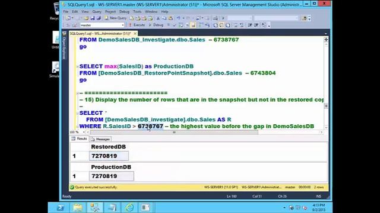
Task: Select the 7270819 cell under ProductionDB
Action: [112, 176]
